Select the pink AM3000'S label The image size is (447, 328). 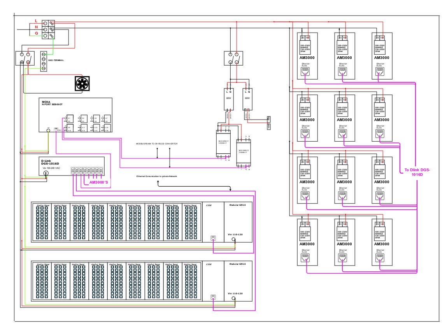point(99,182)
